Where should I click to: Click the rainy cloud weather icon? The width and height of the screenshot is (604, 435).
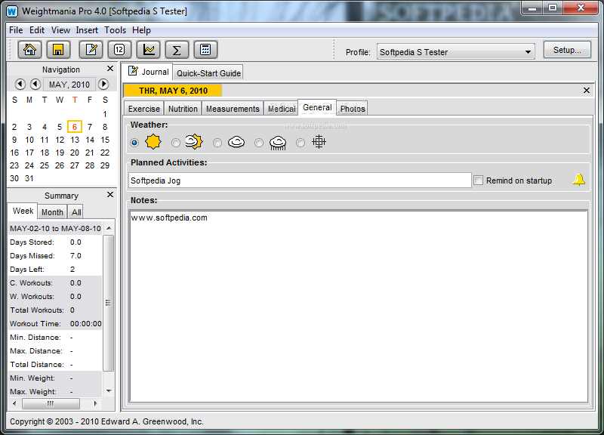[x=278, y=143]
